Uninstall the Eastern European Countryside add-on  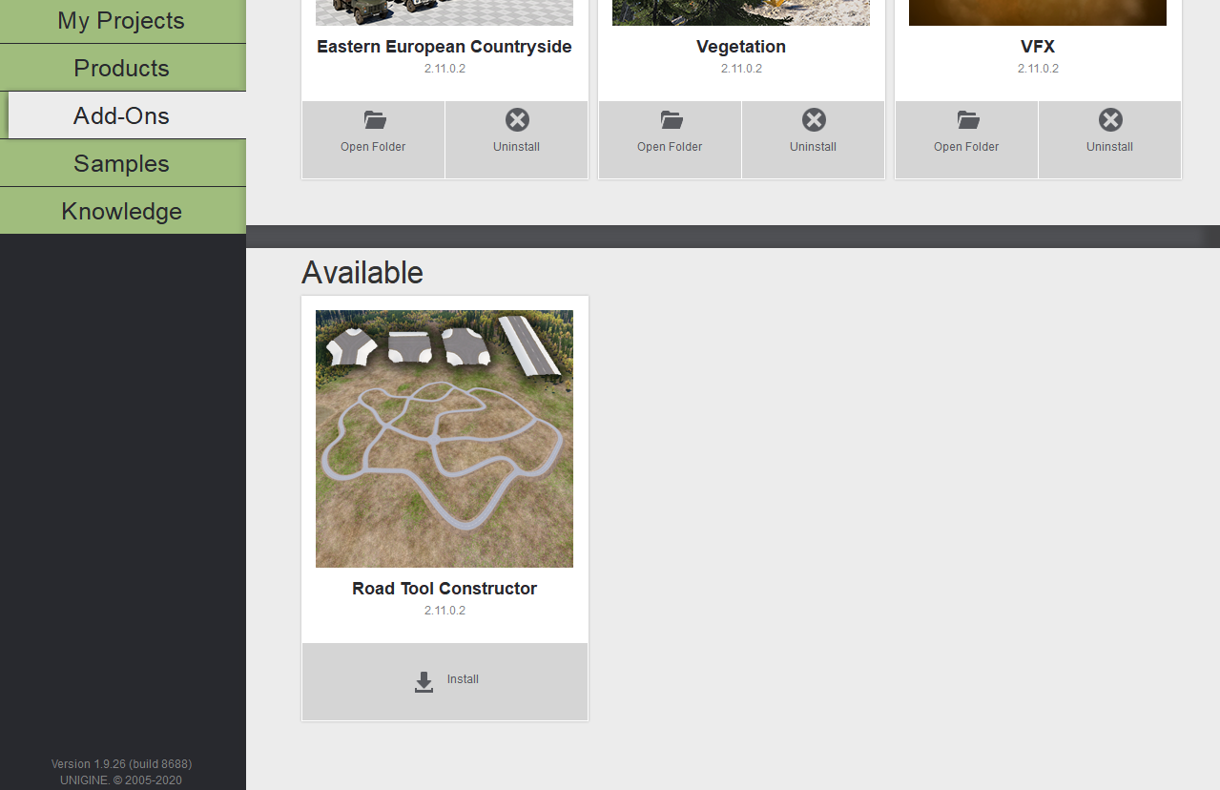tap(516, 131)
